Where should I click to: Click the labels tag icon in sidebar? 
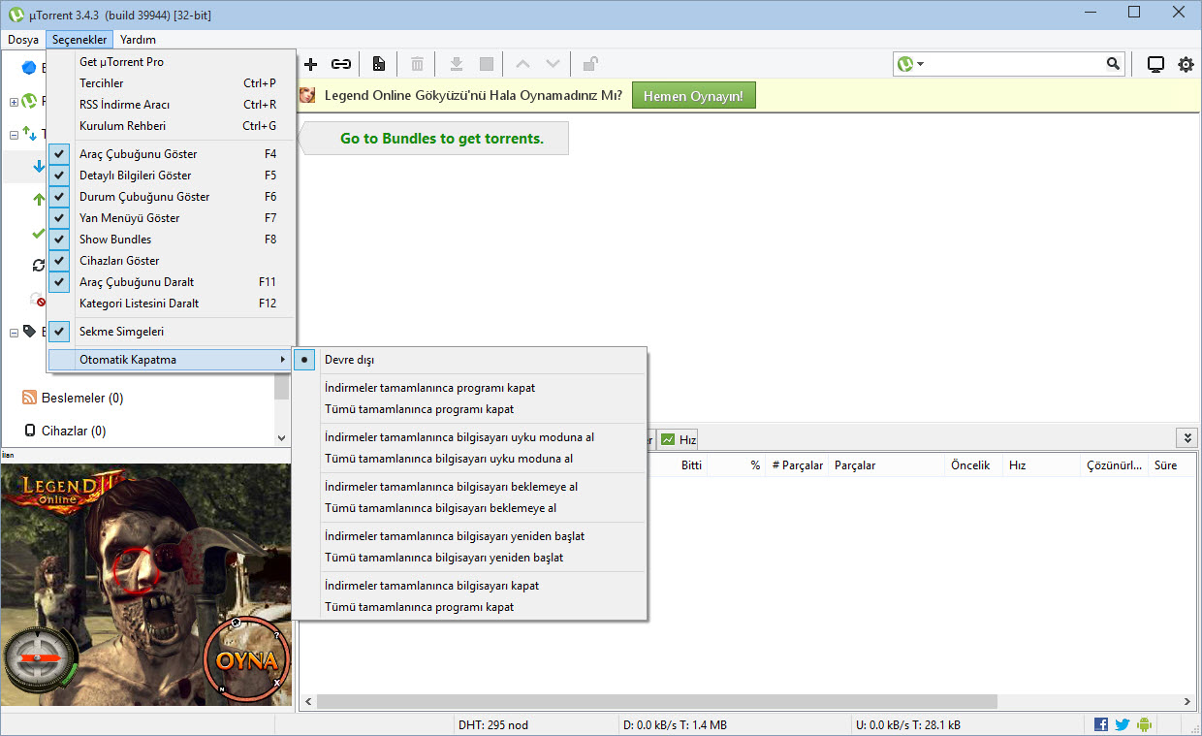click(29, 332)
